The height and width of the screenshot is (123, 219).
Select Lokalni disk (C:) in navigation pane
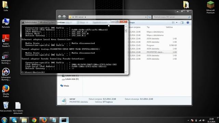tap(70, 76)
